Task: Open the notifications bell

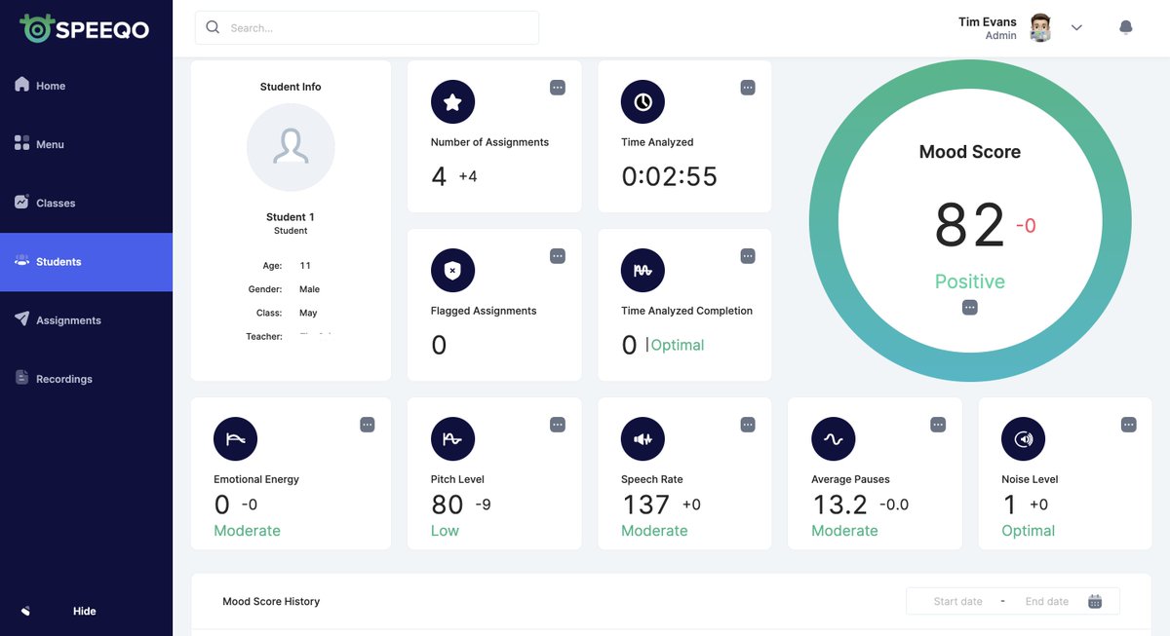Action: 1125,26
